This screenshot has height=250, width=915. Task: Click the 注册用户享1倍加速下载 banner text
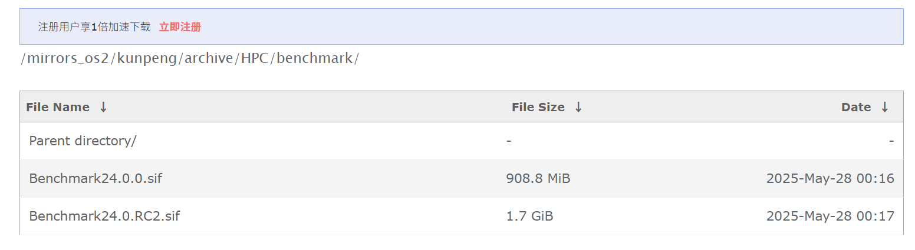[x=94, y=27]
